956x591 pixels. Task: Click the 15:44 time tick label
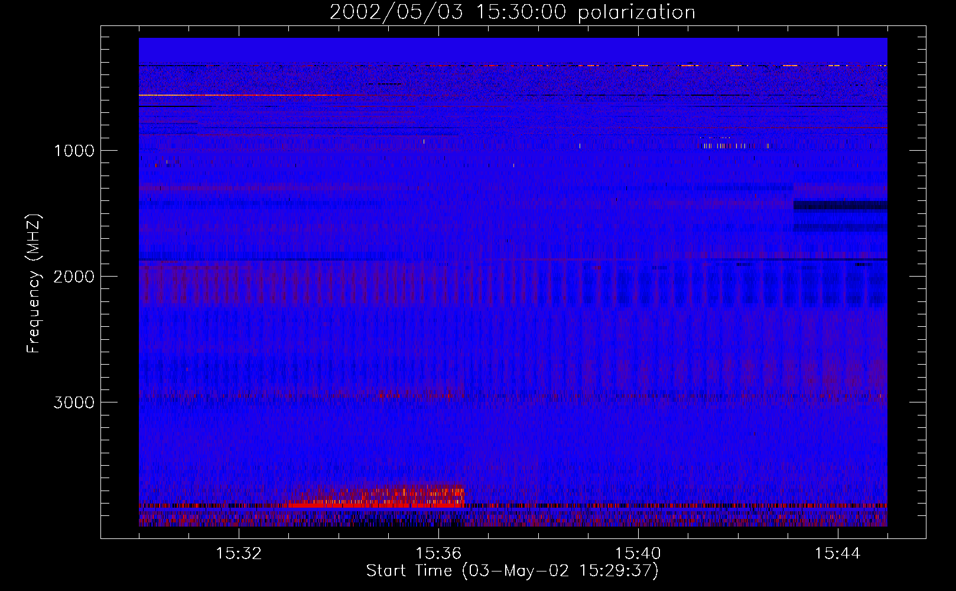tap(838, 554)
